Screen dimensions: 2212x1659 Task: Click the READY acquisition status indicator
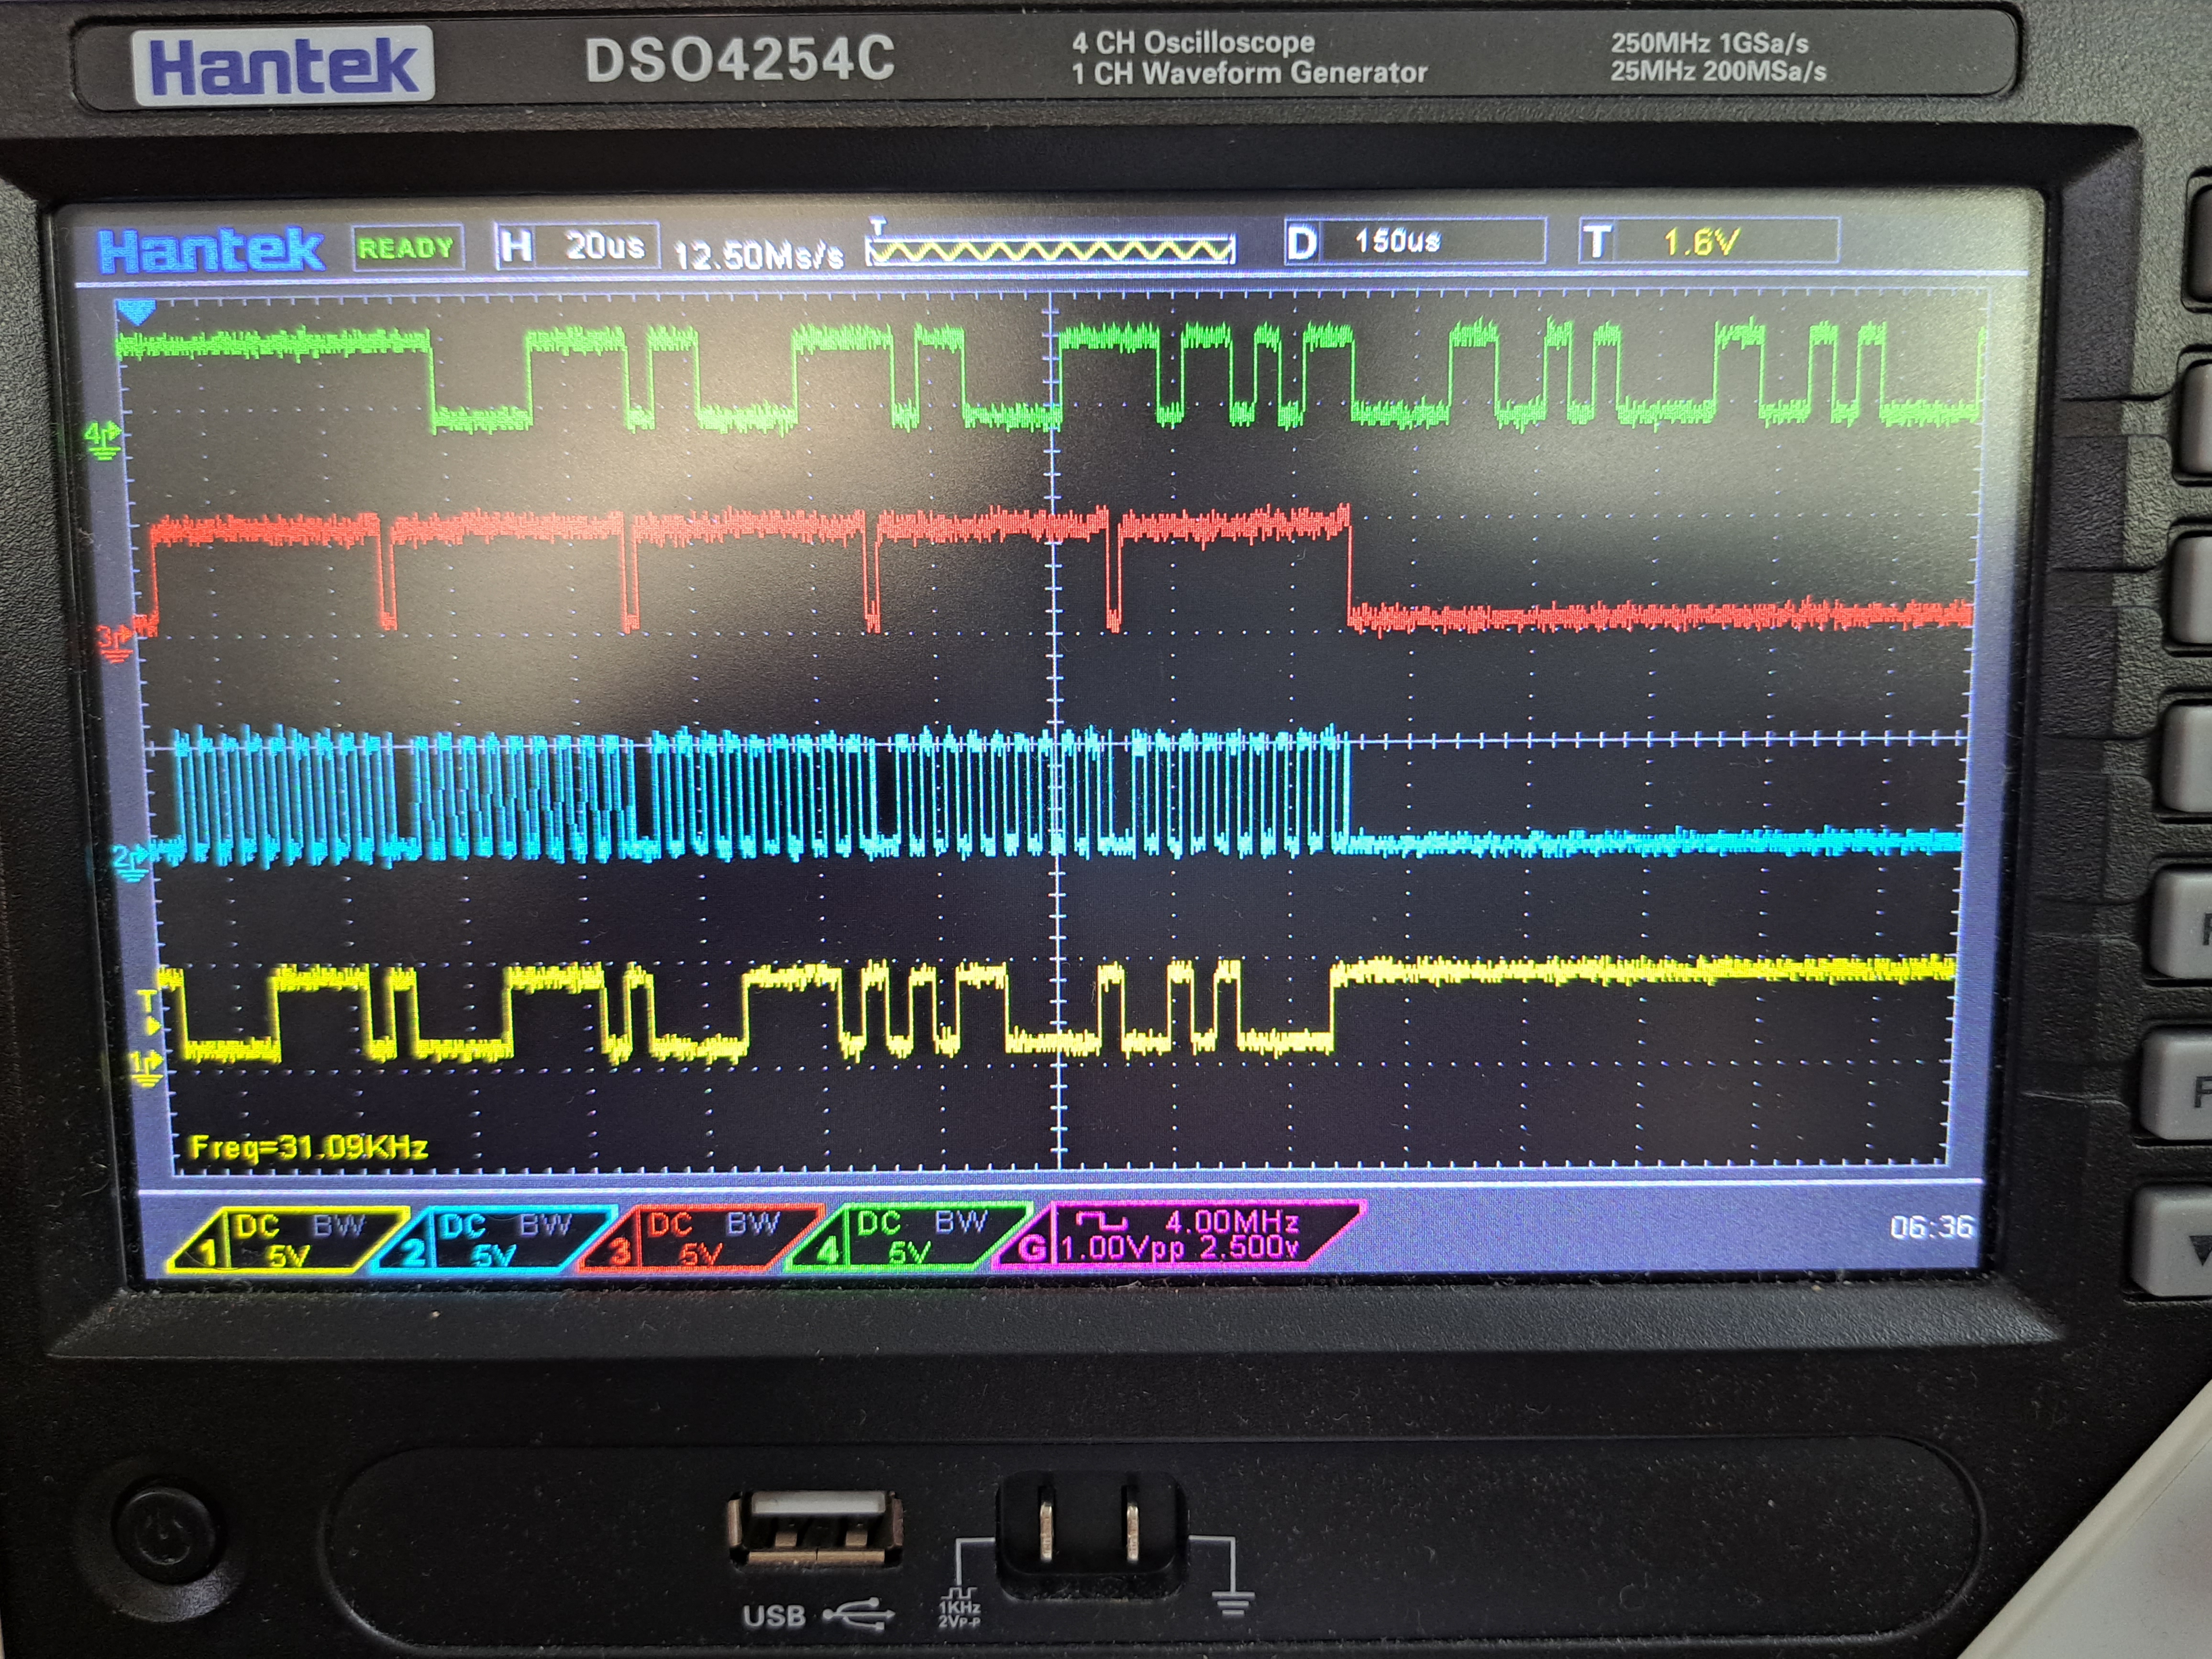pos(407,248)
